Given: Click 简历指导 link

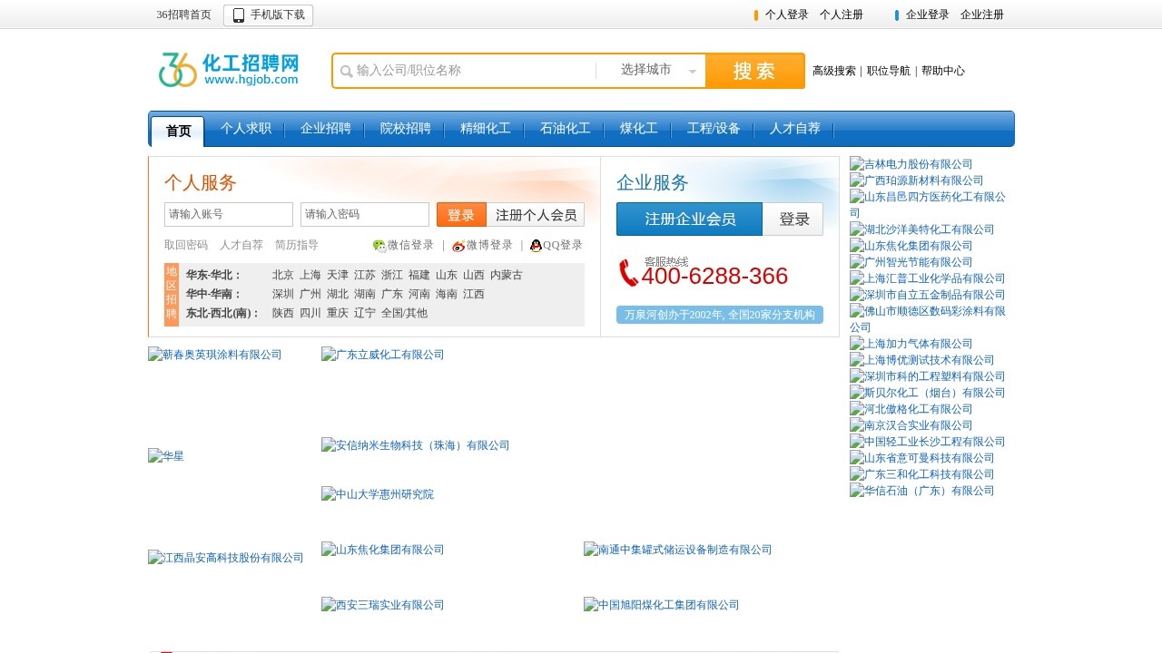Looking at the screenshot, I should point(297,245).
